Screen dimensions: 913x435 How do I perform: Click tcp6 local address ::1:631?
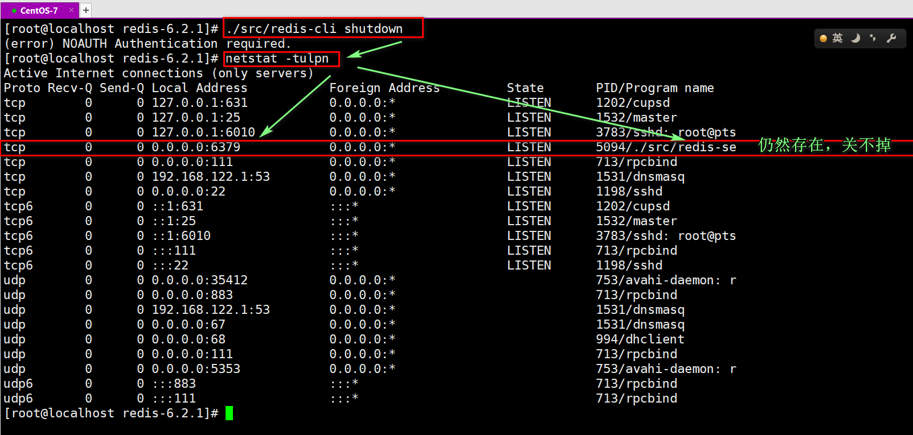(177, 206)
